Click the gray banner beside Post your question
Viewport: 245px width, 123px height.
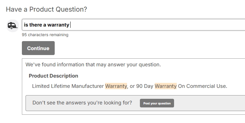coord(135,103)
